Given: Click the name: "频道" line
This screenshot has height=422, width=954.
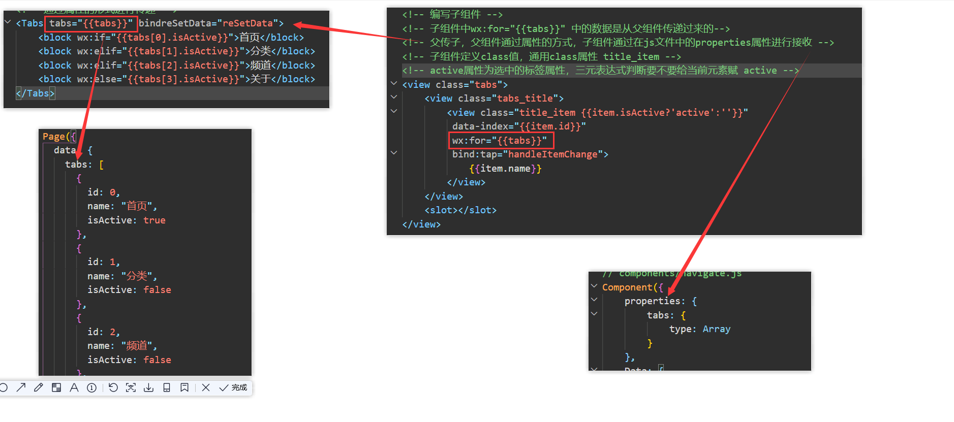Looking at the screenshot, I should [x=122, y=346].
